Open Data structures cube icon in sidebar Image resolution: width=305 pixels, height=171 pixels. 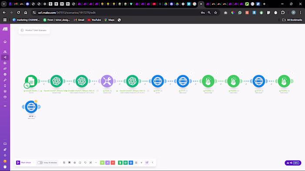point(5,97)
